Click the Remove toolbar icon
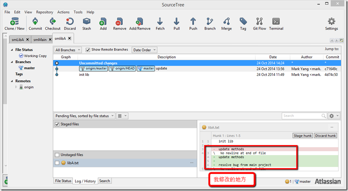The height and width of the screenshot is (191, 348). pos(120,24)
